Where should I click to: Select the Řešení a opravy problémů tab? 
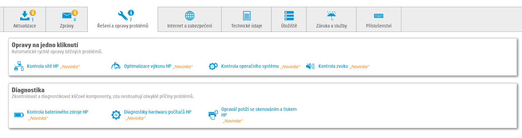[x=123, y=26]
